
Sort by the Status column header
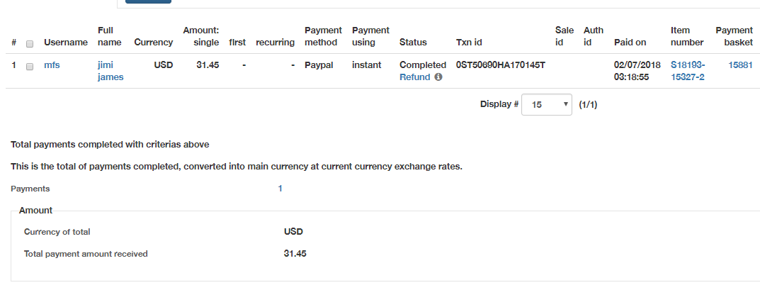pos(413,43)
